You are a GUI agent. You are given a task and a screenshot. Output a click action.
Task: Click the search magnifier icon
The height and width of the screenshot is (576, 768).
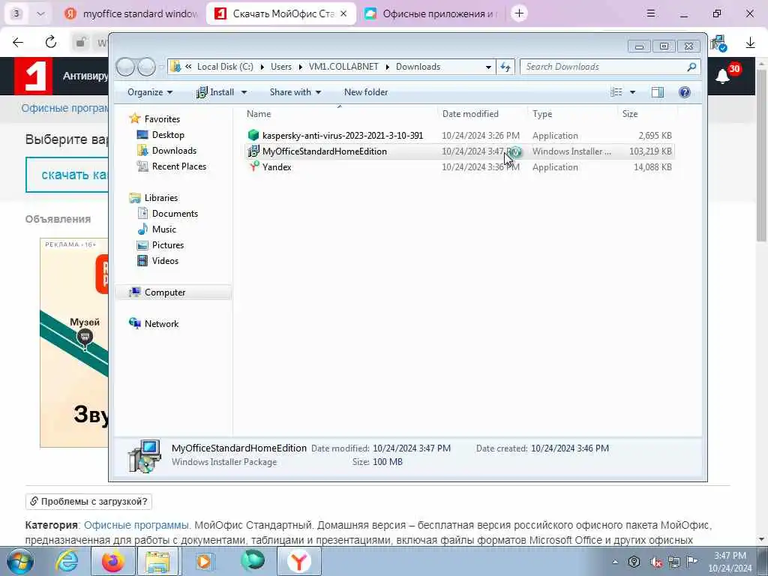pyautogui.click(x=691, y=67)
